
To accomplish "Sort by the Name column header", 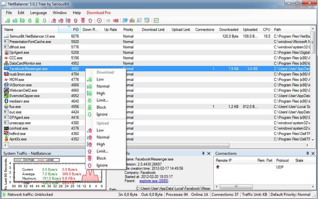I will 31,29.
